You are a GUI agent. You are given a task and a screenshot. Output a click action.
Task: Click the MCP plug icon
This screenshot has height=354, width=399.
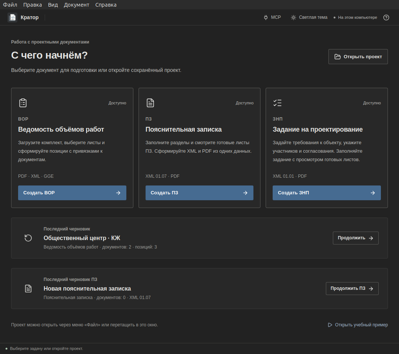[x=266, y=18]
